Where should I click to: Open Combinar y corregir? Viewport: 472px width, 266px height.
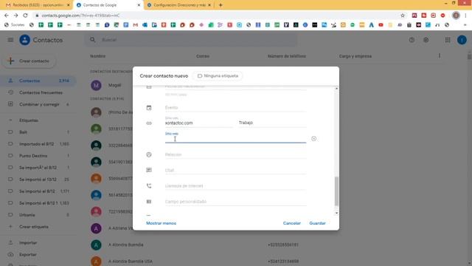pyautogui.click(x=38, y=104)
